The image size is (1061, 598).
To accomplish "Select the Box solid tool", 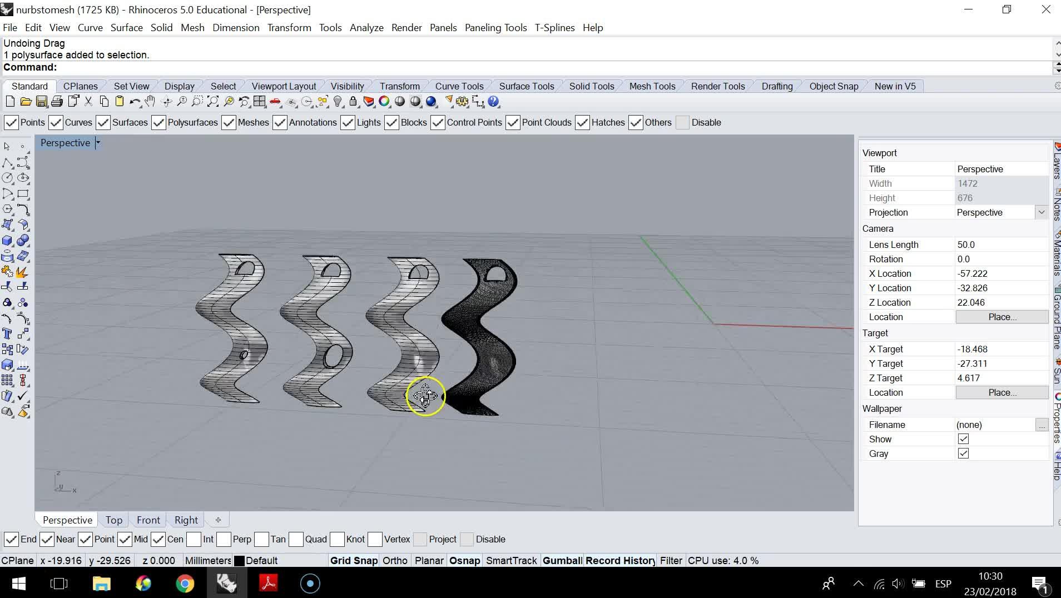I will pos(7,241).
